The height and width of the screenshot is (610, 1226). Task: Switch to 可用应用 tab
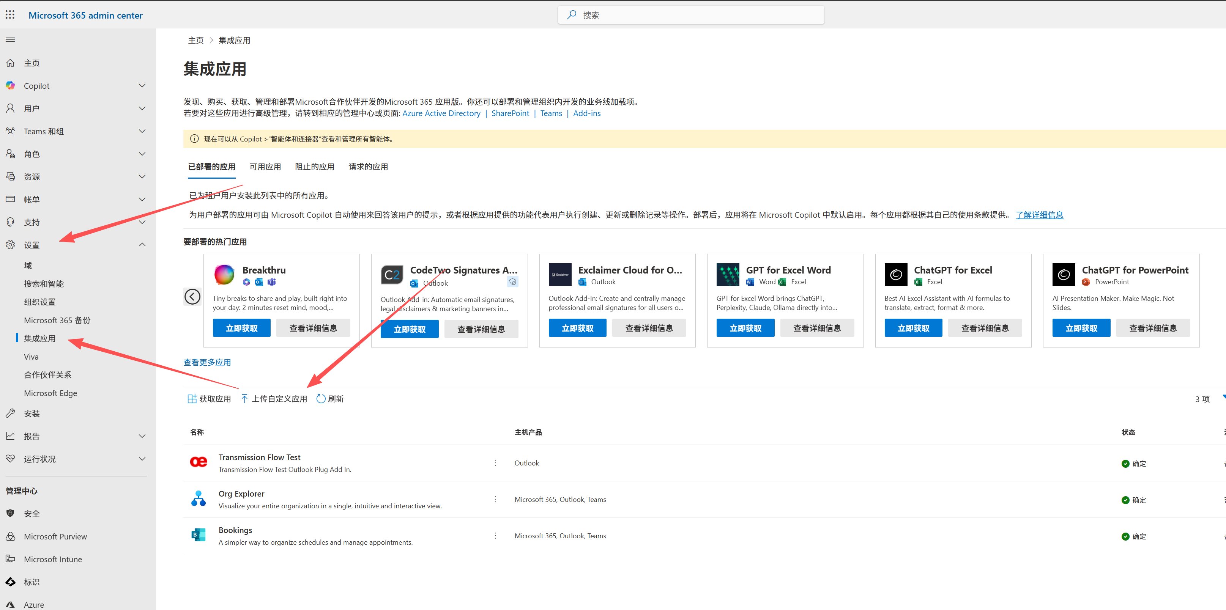(x=265, y=167)
